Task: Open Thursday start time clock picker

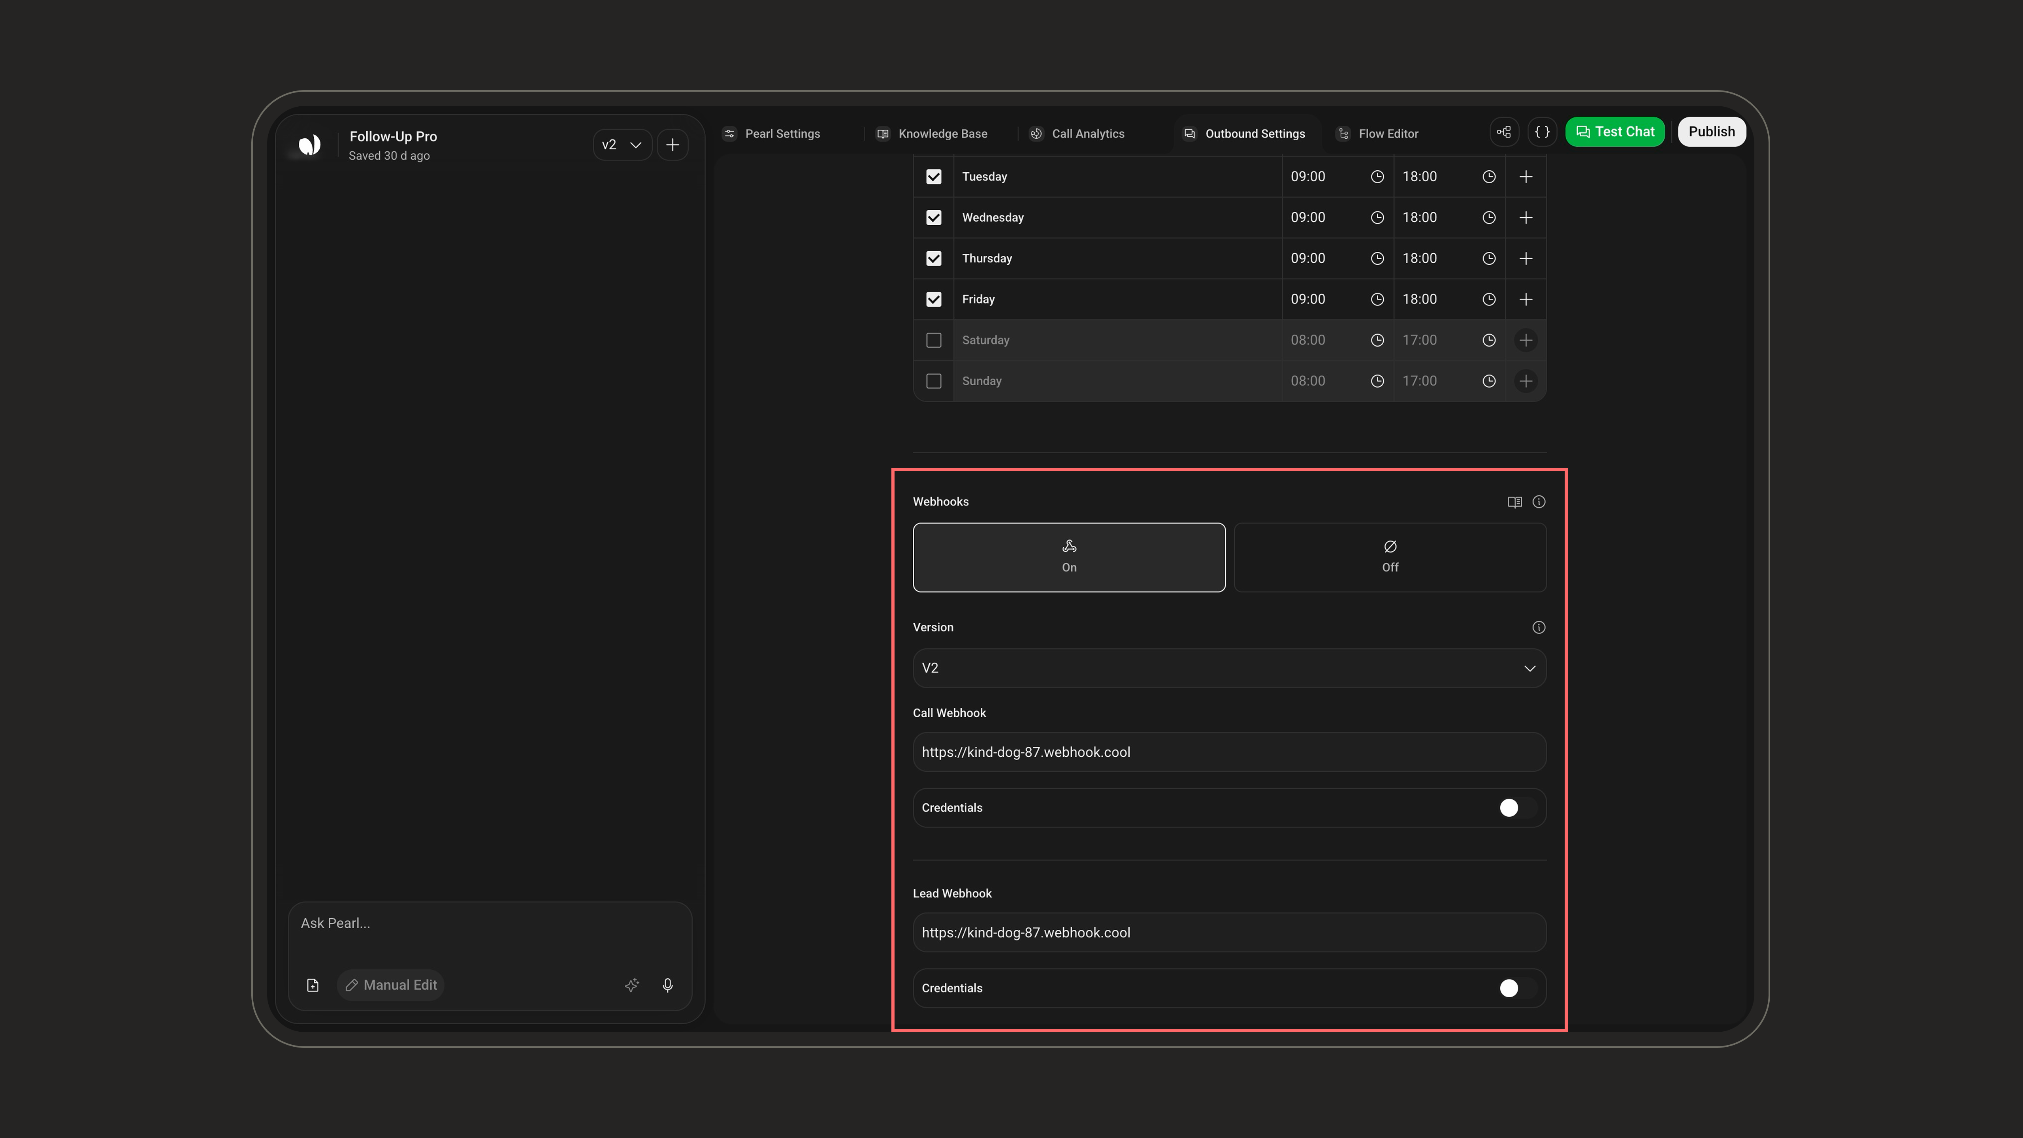Action: (1377, 258)
